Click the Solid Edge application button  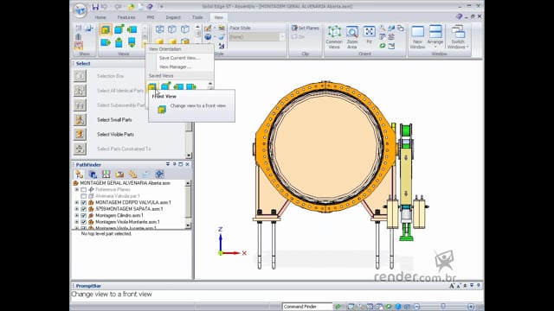(81, 10)
